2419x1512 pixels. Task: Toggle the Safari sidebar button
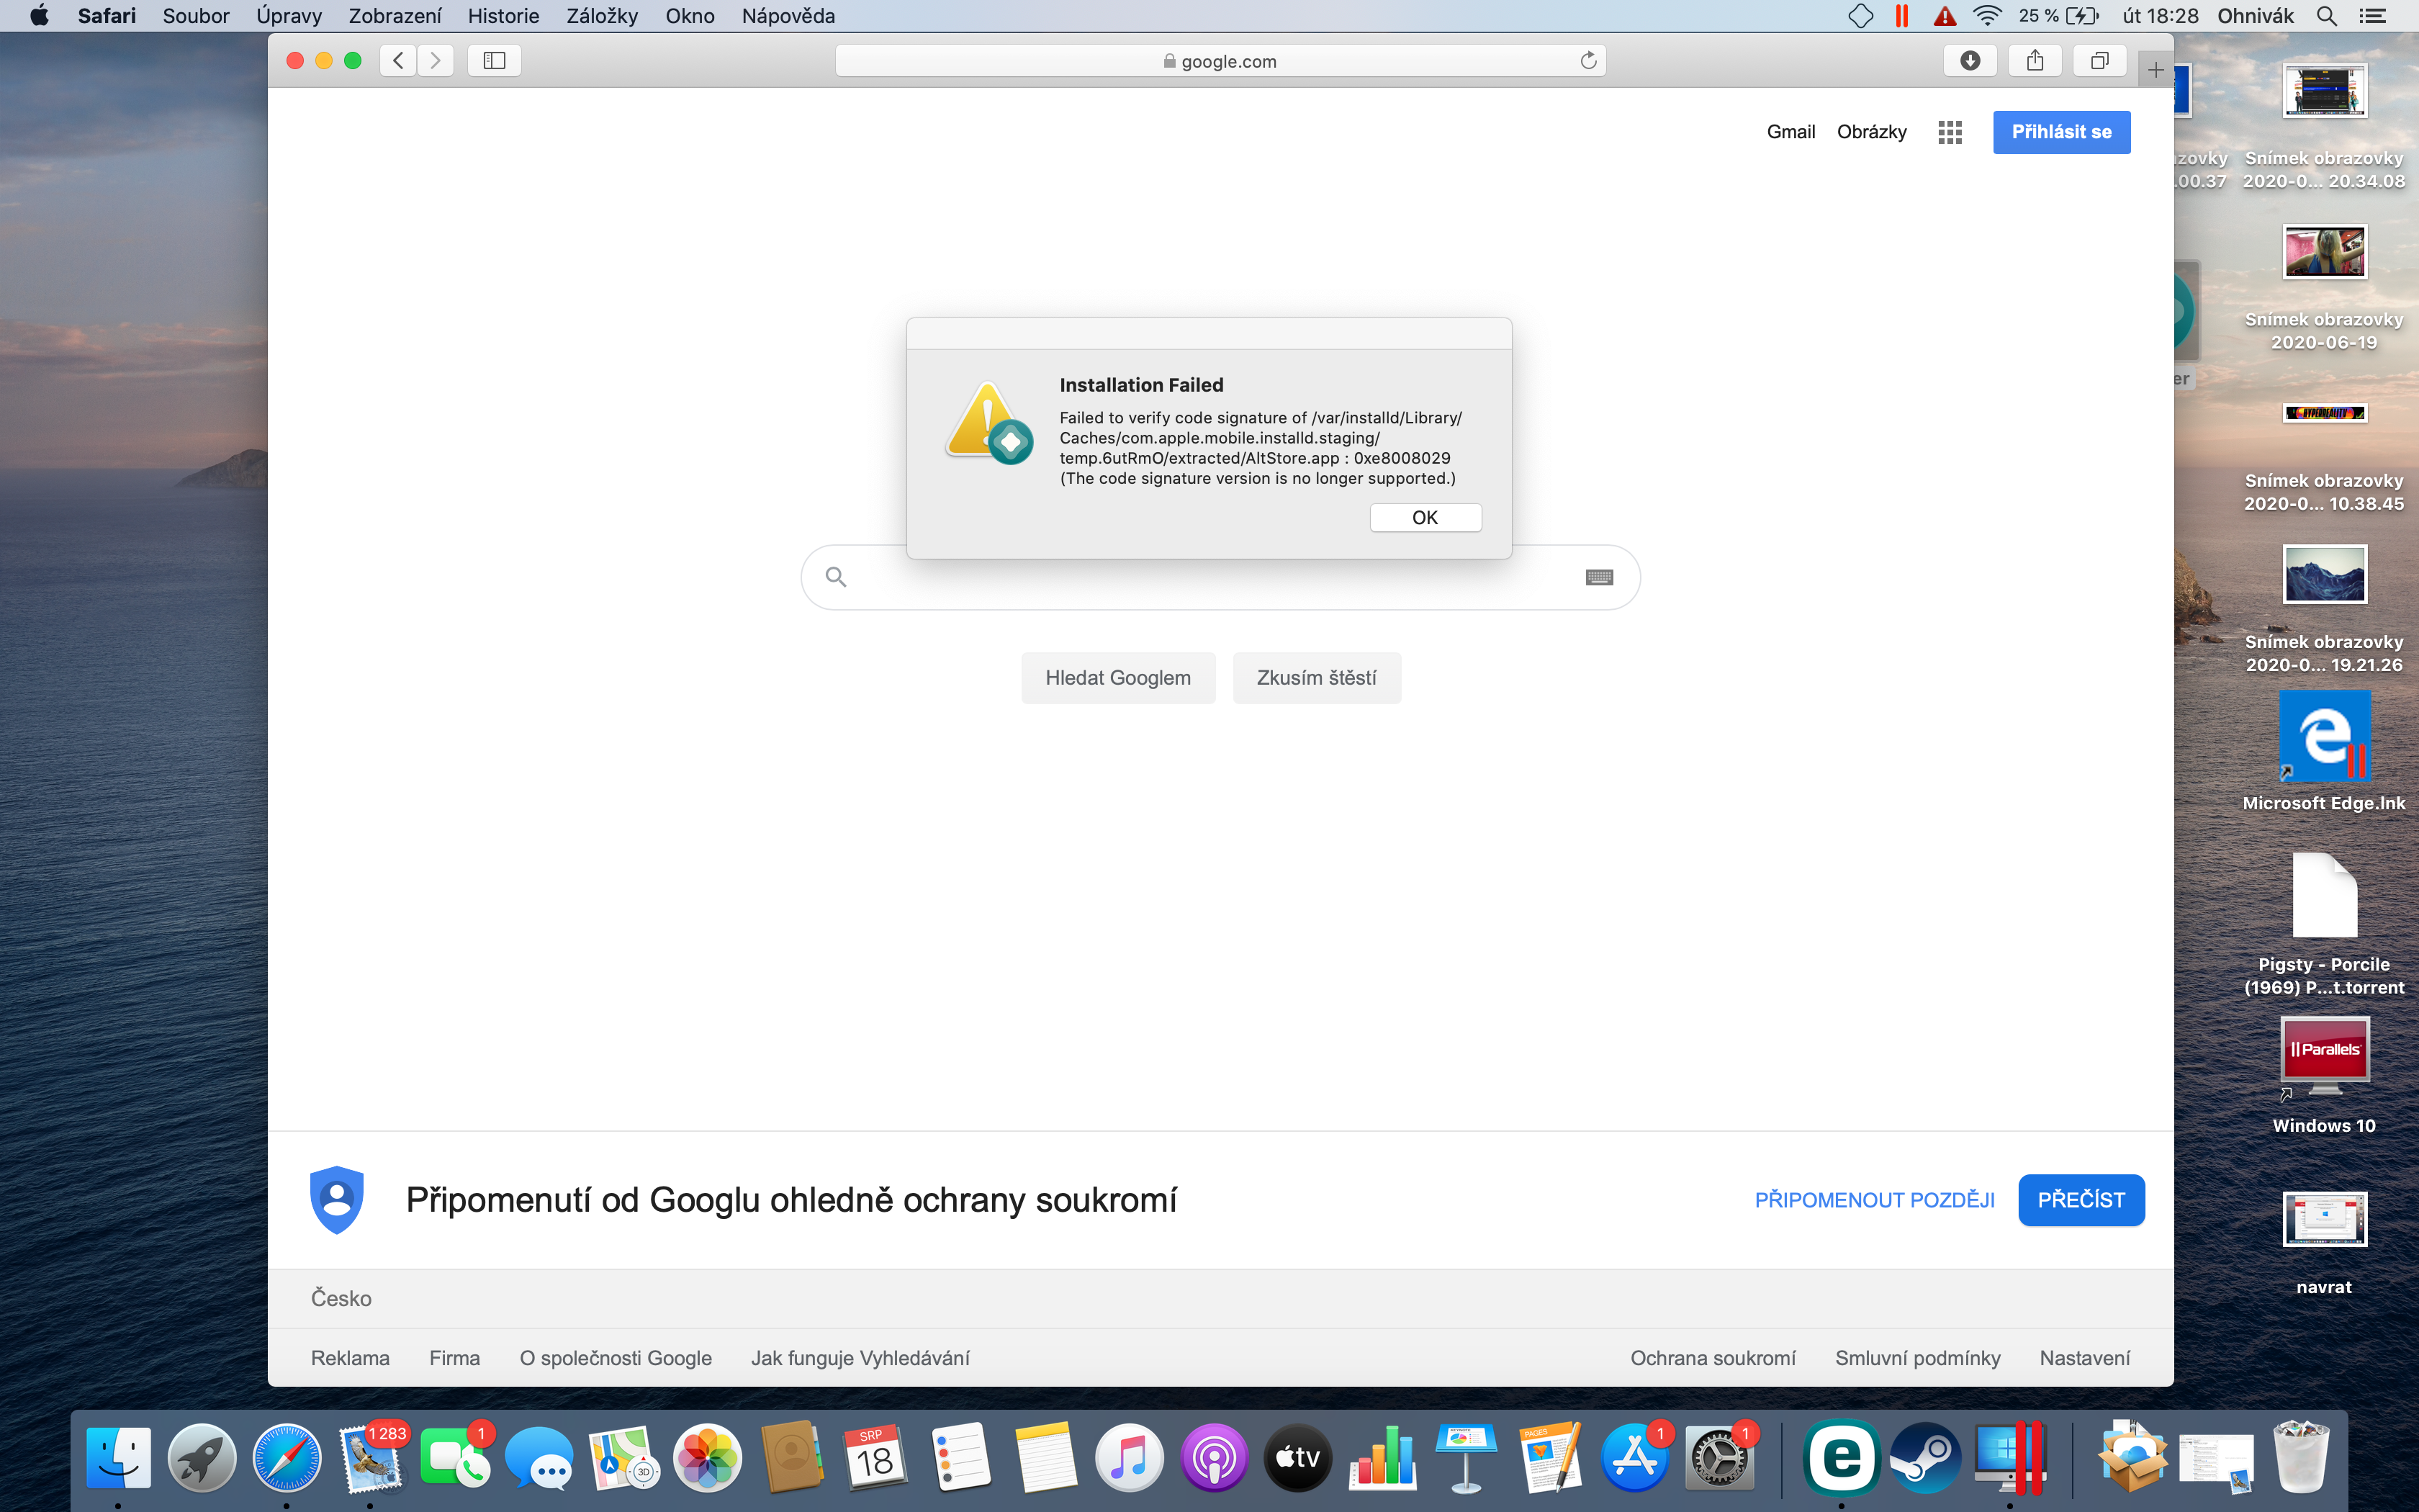tap(494, 61)
